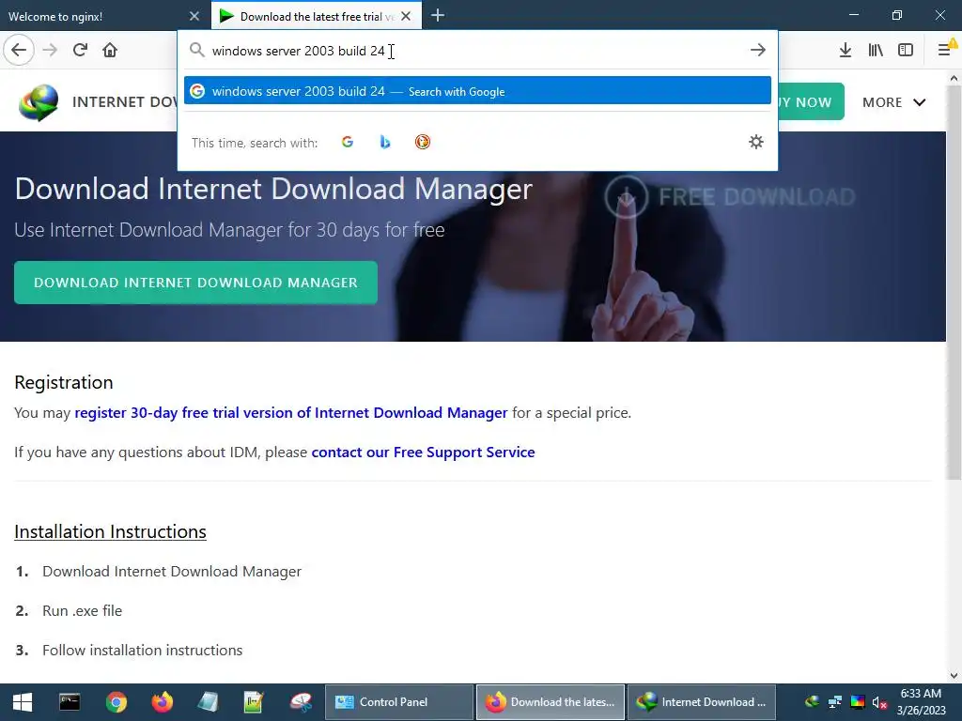This screenshot has width=962, height=721.
Task: Go back using the browser back arrow
Action: pos(19,50)
